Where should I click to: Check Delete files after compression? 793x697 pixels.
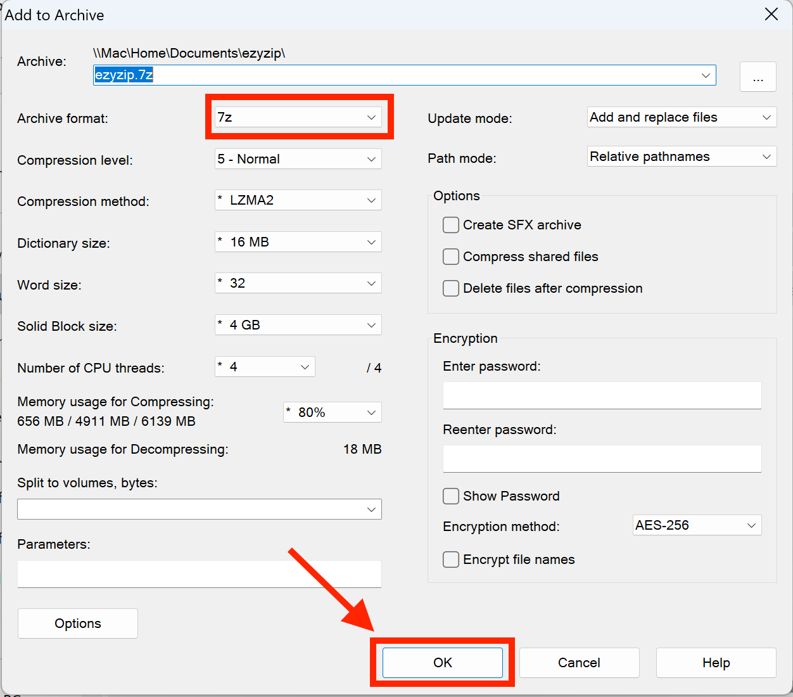[x=450, y=288]
